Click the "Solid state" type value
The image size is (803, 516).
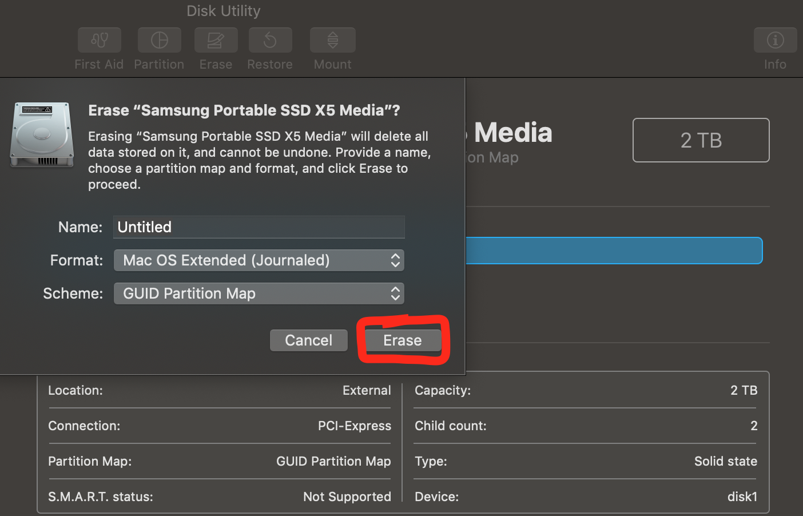tap(726, 461)
